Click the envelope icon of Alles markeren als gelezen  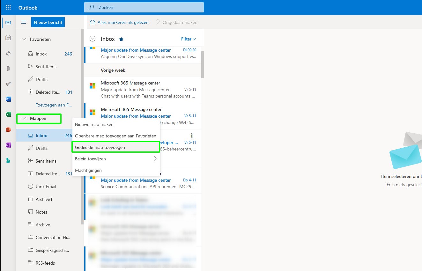pyautogui.click(x=93, y=22)
